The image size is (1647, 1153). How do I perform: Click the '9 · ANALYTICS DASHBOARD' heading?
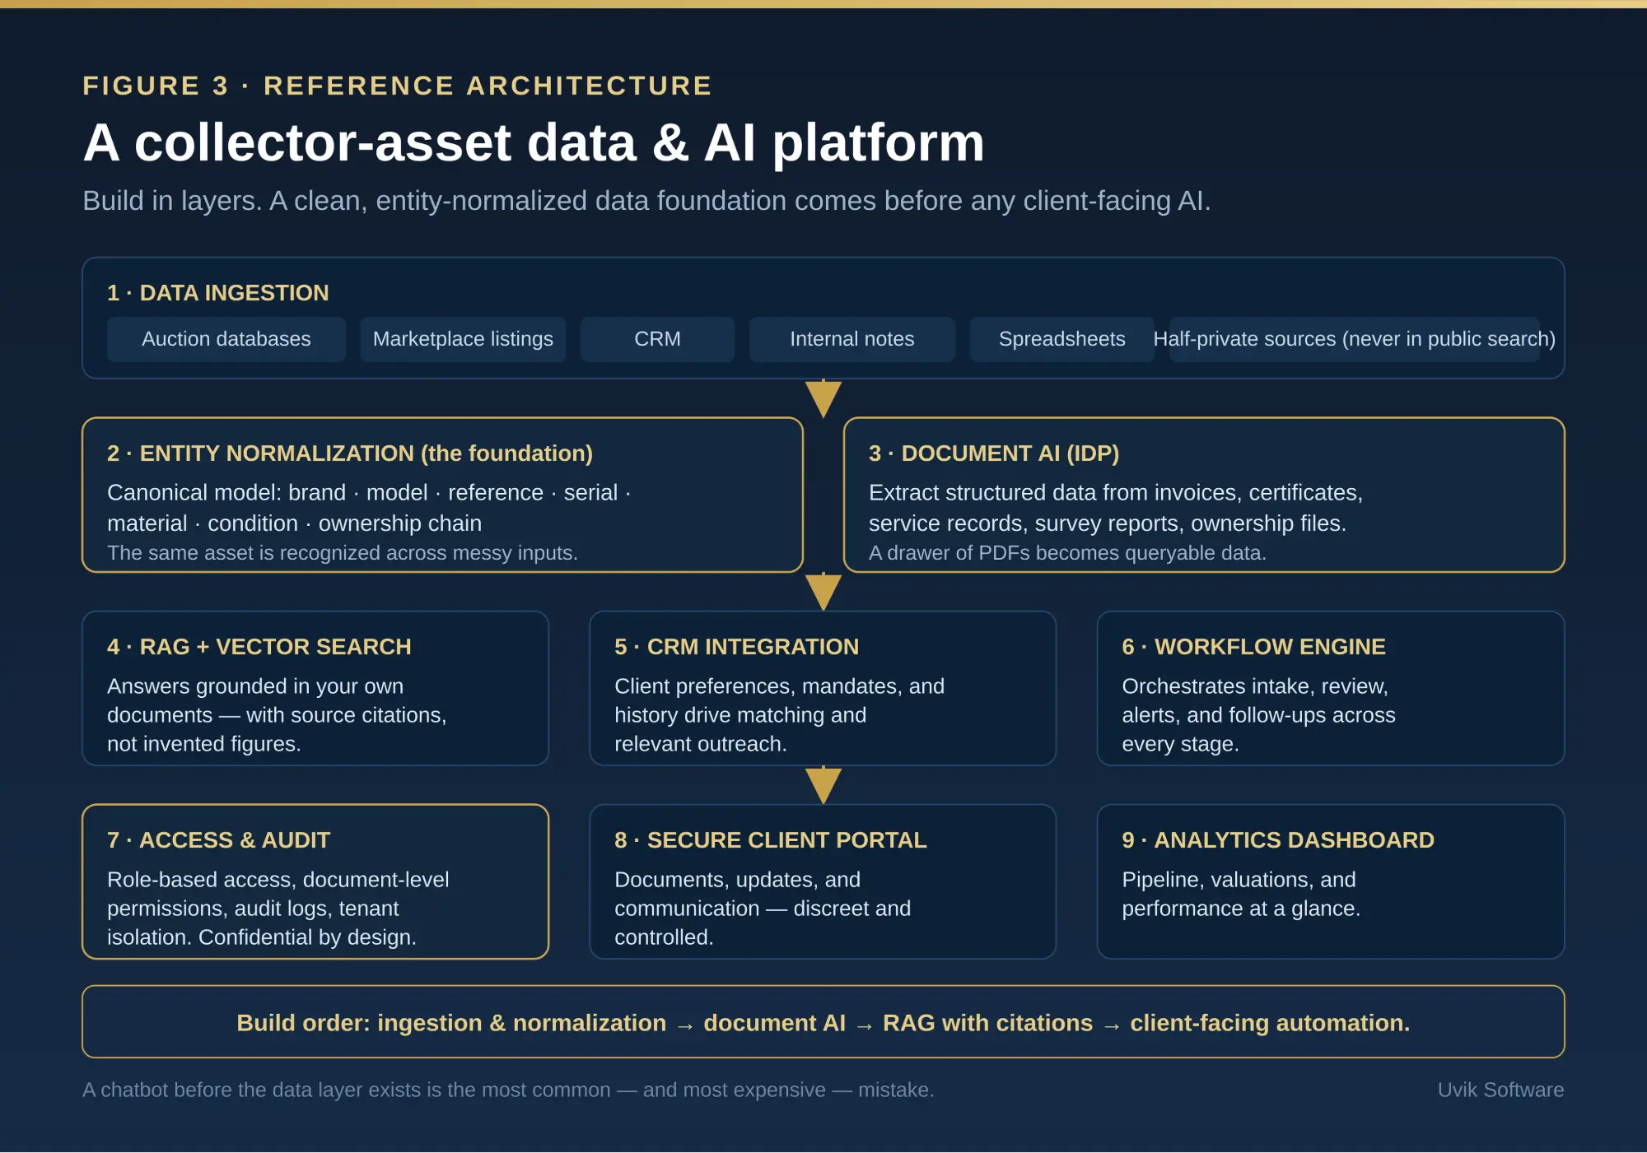coord(1278,840)
